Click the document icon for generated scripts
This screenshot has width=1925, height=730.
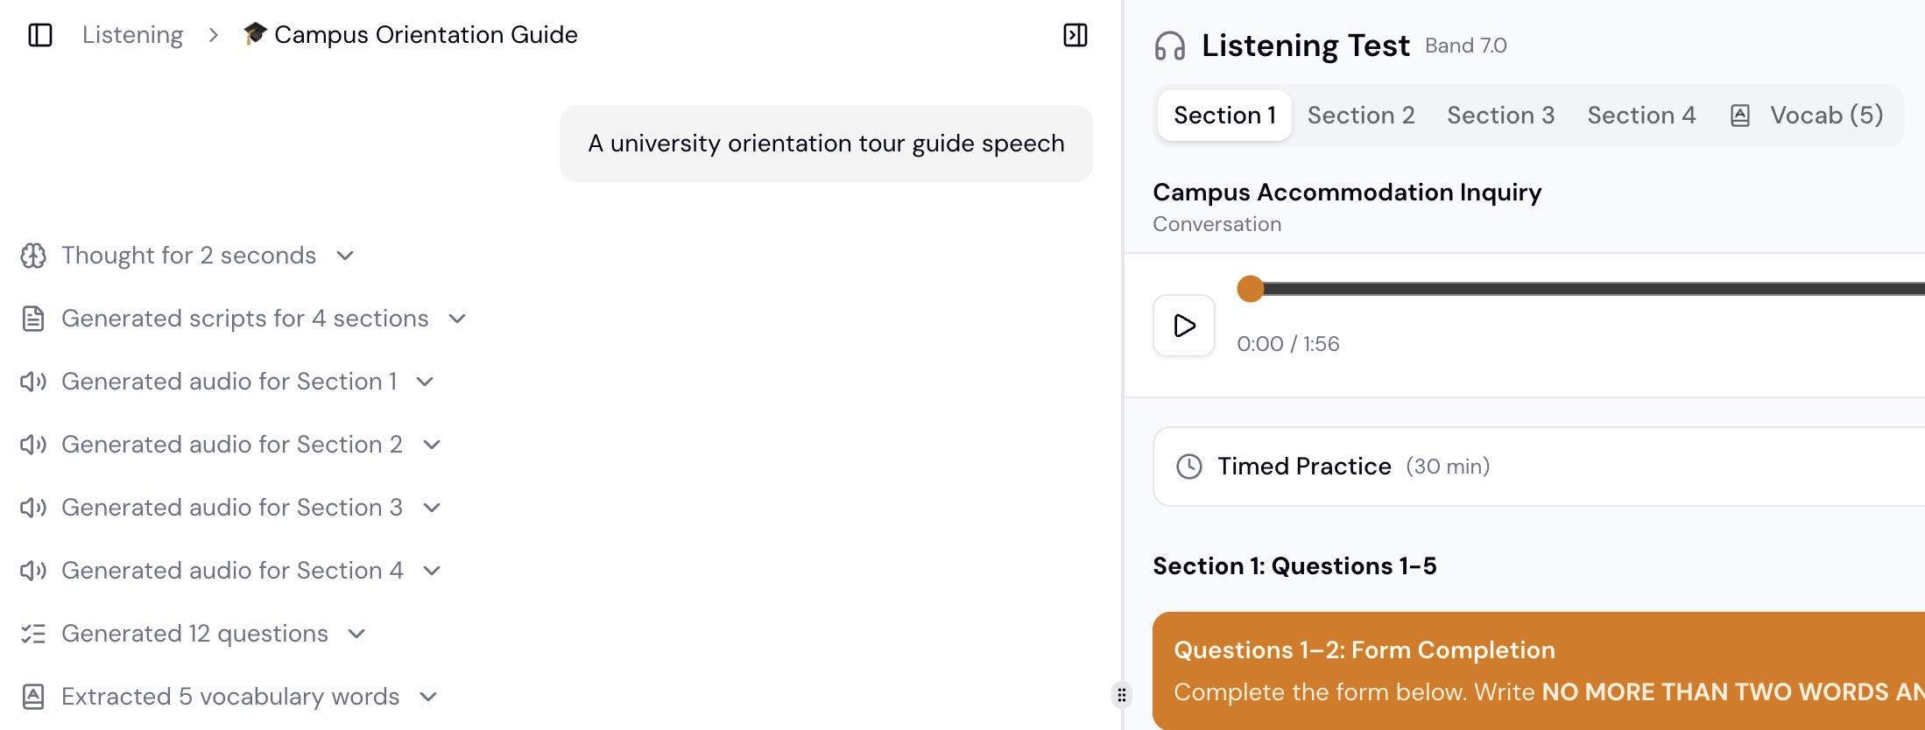coord(33,319)
